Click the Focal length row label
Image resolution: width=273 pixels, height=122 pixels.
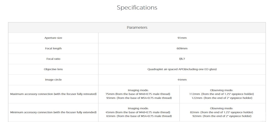pos(53,49)
